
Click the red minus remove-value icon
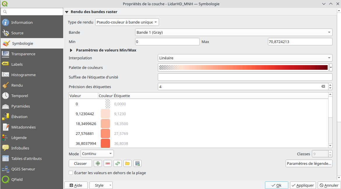click(x=108, y=163)
